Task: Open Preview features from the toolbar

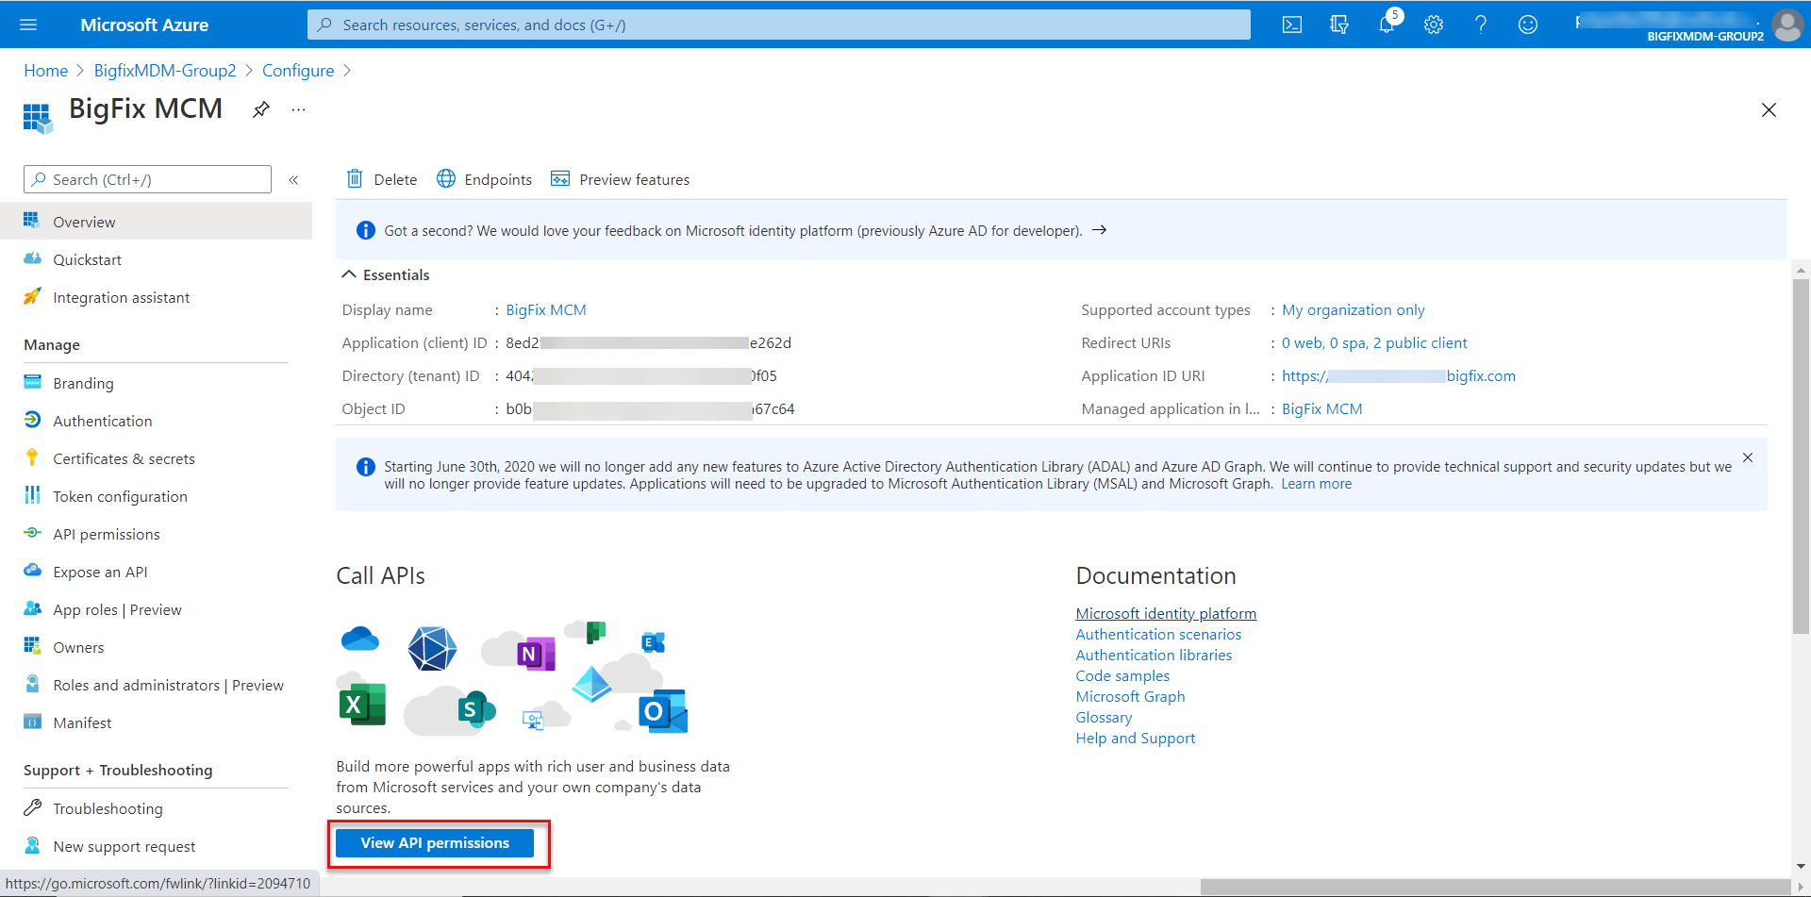Action: [x=620, y=179]
